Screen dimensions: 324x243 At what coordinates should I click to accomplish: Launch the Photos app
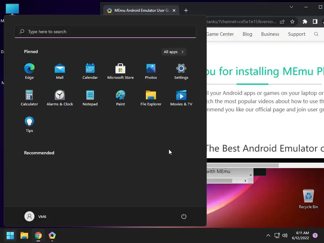(x=151, y=71)
